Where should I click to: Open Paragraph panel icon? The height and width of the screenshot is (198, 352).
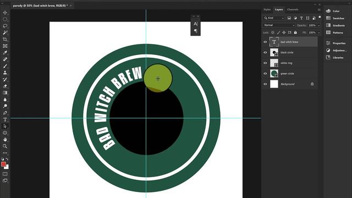(x=196, y=31)
